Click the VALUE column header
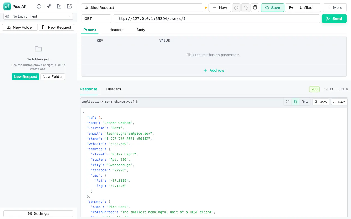 click(x=165, y=41)
